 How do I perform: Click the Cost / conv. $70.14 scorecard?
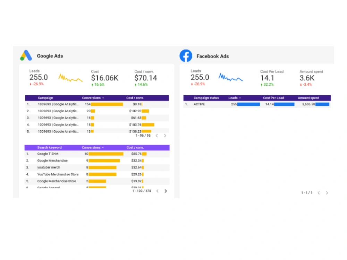coord(146,78)
